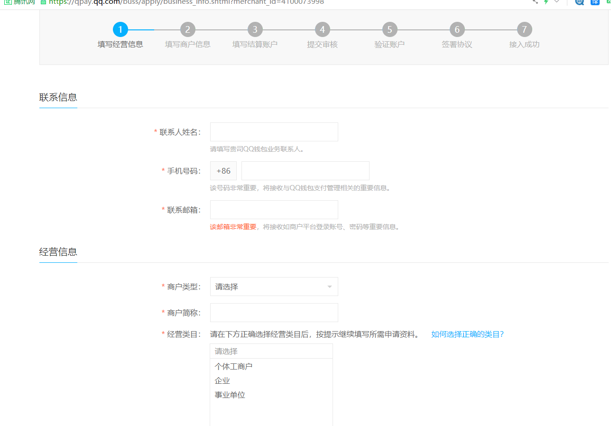Click step 1 circle 填写经营信息
The height and width of the screenshot is (426, 611).
click(x=120, y=30)
